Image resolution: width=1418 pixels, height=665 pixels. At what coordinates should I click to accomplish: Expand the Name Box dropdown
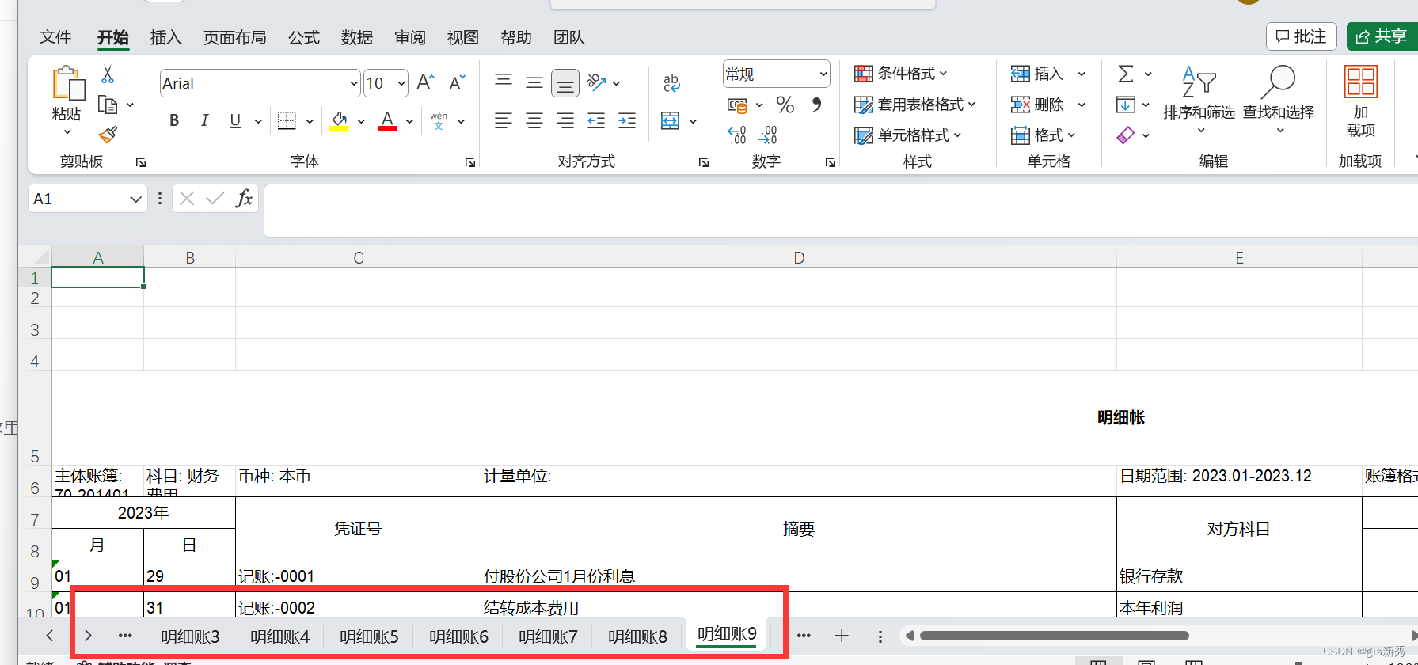(135, 199)
